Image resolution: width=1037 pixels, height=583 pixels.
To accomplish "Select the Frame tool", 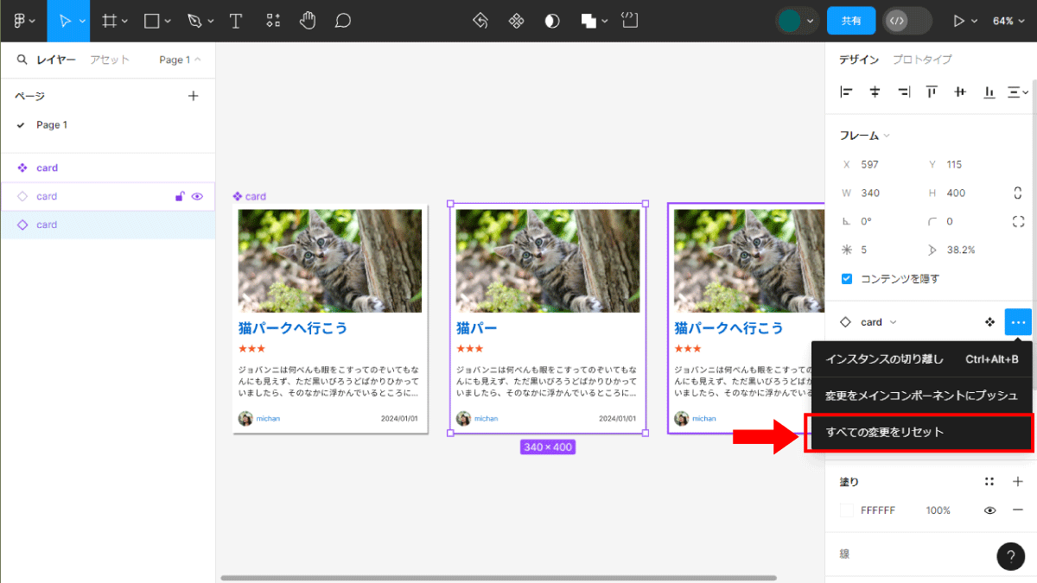I will coord(110,21).
